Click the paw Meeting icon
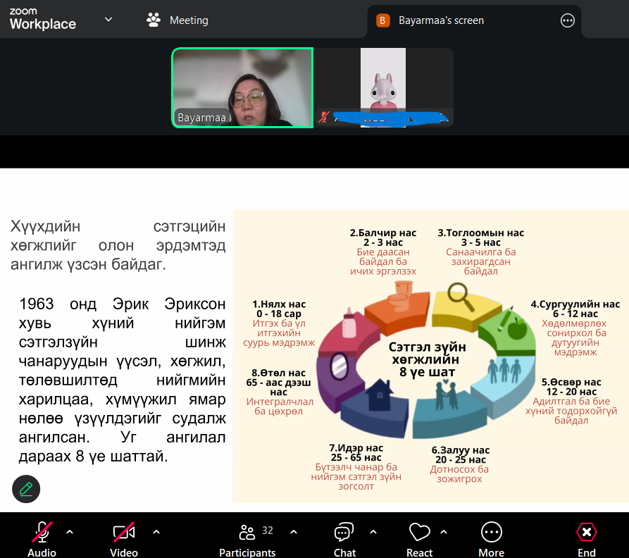Screen dimensions: 629x558 tap(154, 20)
